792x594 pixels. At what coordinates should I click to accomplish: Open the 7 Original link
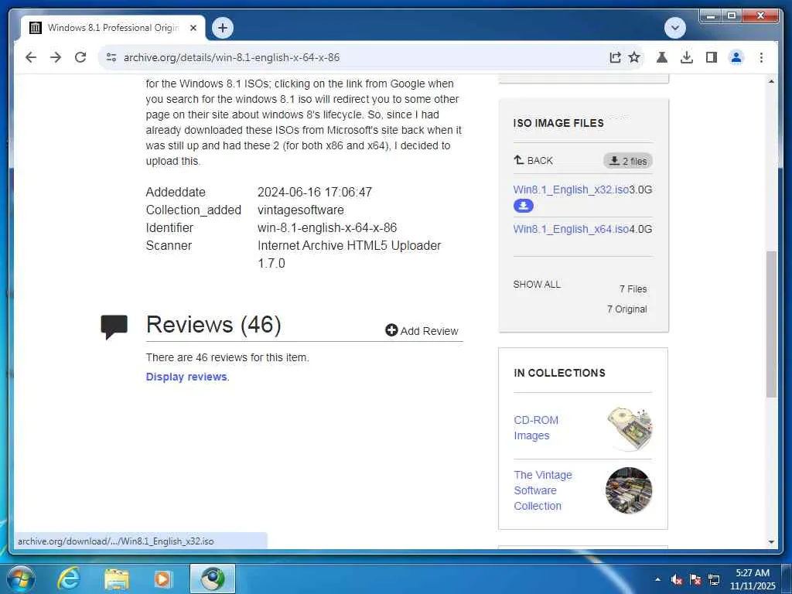pos(626,309)
